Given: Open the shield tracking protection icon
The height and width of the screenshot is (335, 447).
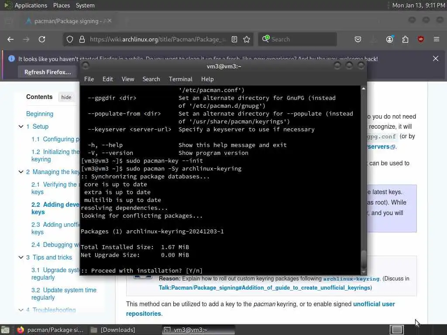Looking at the screenshot, I should tap(70, 39).
